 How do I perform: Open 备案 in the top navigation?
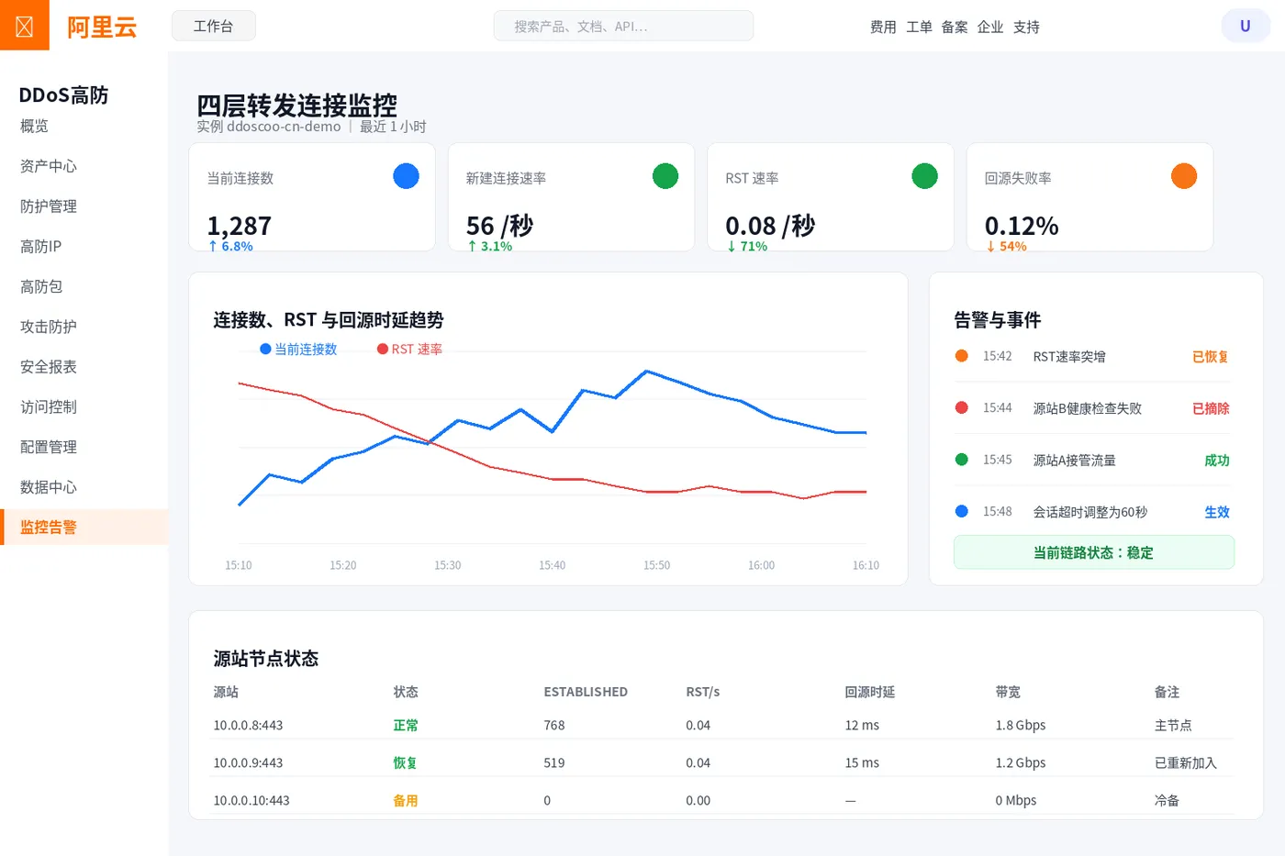pos(955,28)
